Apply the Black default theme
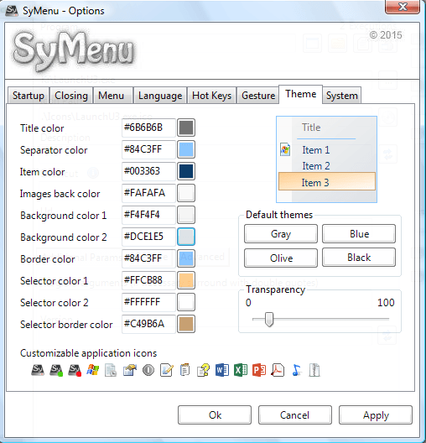Image resolution: width=426 pixels, height=443 pixels. pyautogui.click(x=359, y=258)
